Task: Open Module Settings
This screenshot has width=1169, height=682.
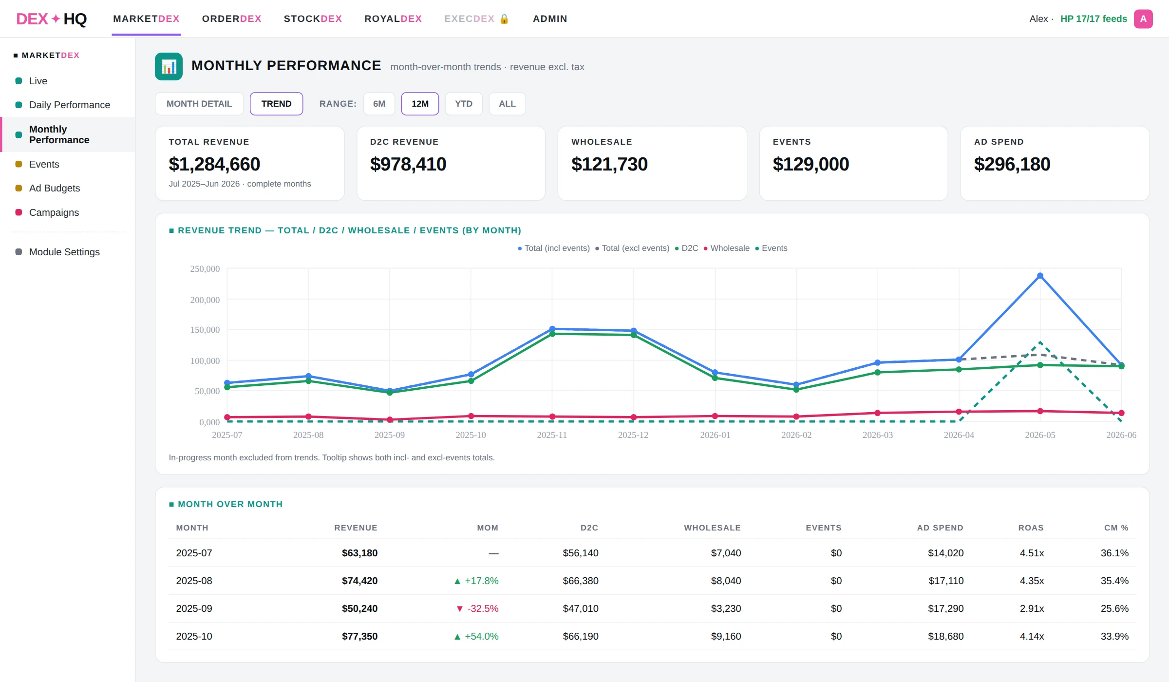Action: [x=68, y=252]
